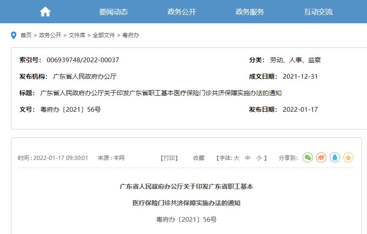The height and width of the screenshot is (234, 367).
Task: Open the 要闻动态 menu
Action: coord(113,12)
